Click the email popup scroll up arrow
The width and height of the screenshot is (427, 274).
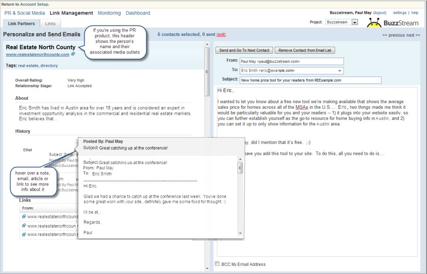(240, 160)
